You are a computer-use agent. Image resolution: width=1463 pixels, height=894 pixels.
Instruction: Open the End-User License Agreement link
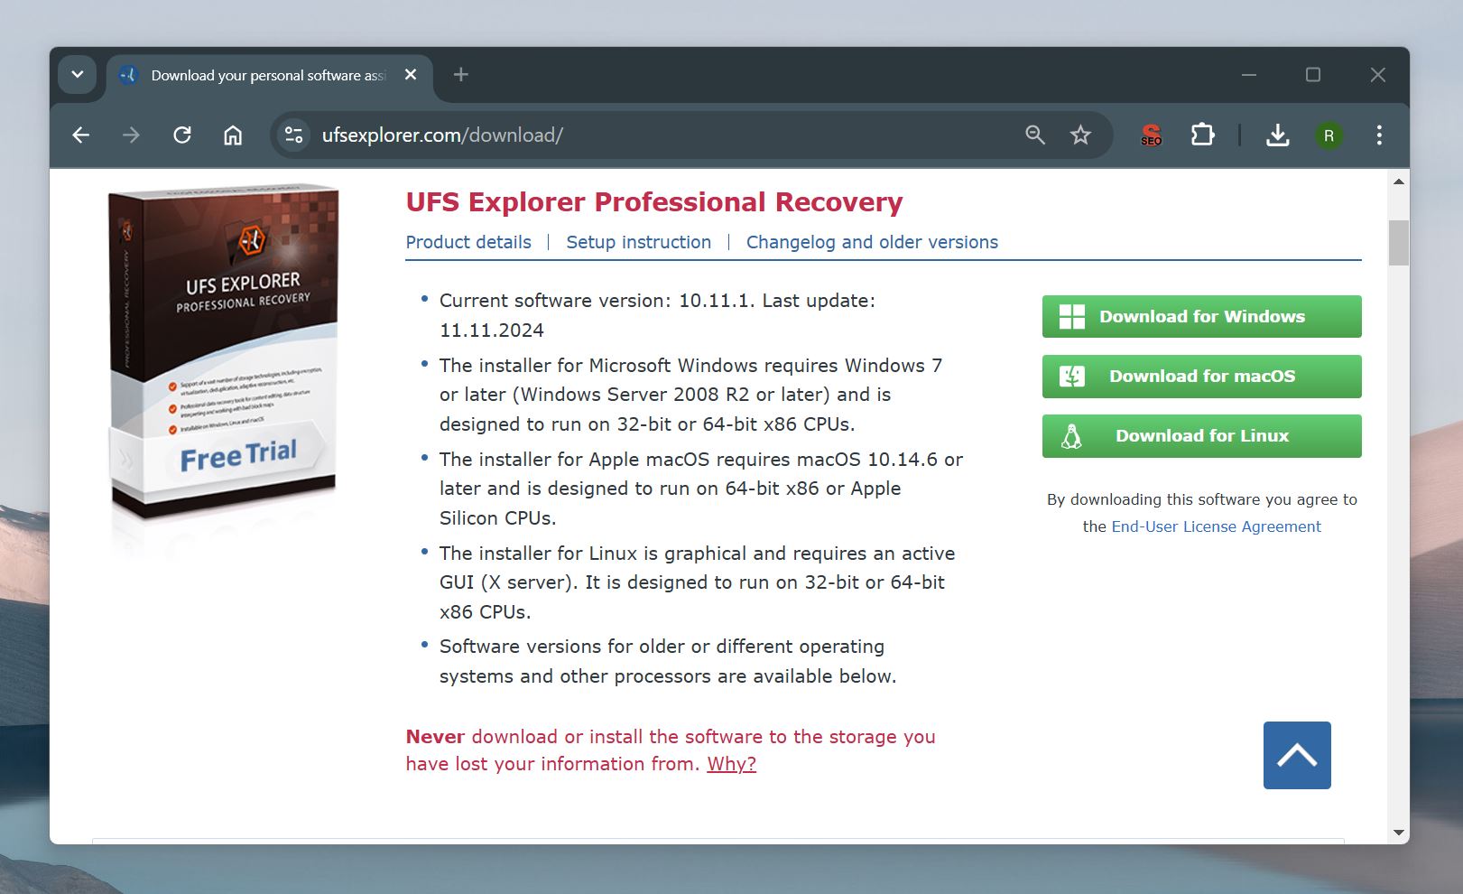(x=1216, y=526)
